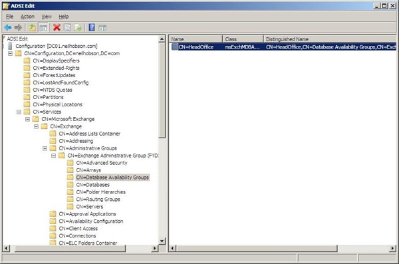Click the CN=DisplaySpecifiers folder icon

pos(27,61)
